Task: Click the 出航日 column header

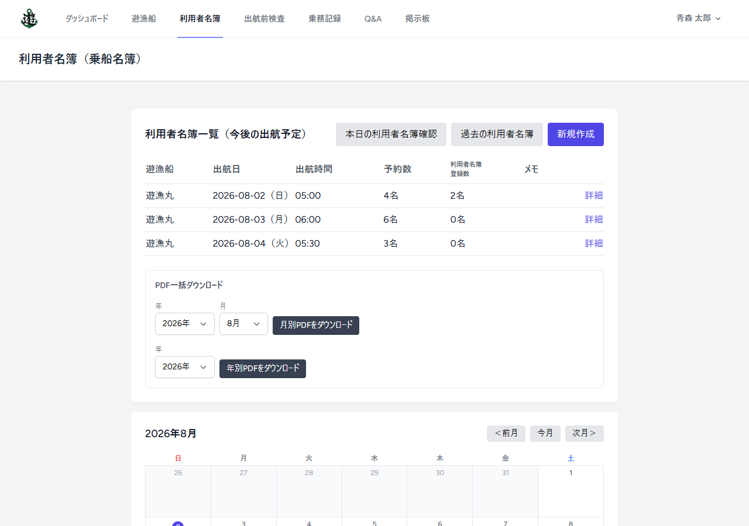Action: coord(227,169)
